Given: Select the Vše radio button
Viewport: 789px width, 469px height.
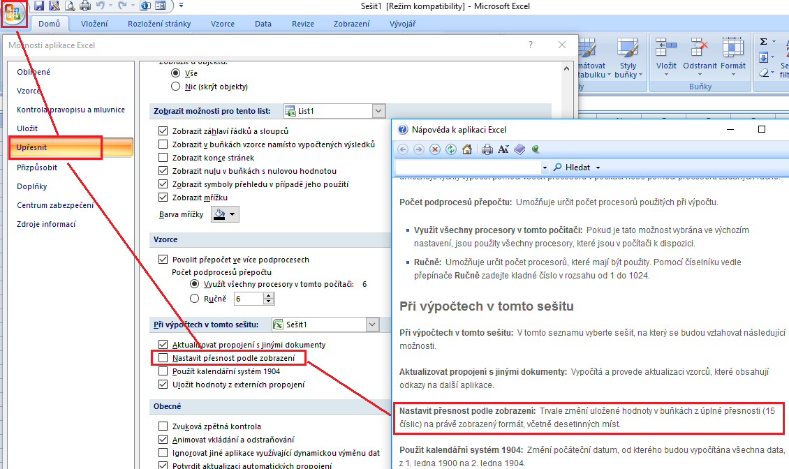Looking at the screenshot, I should click(x=176, y=73).
